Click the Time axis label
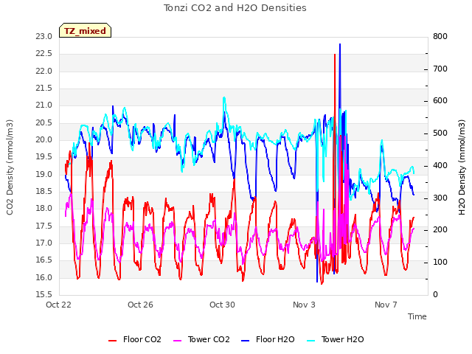 [417, 316]
